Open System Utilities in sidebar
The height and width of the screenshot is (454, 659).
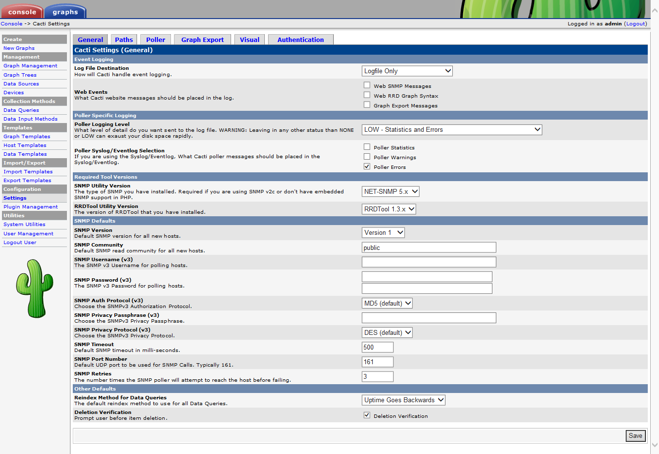point(24,225)
